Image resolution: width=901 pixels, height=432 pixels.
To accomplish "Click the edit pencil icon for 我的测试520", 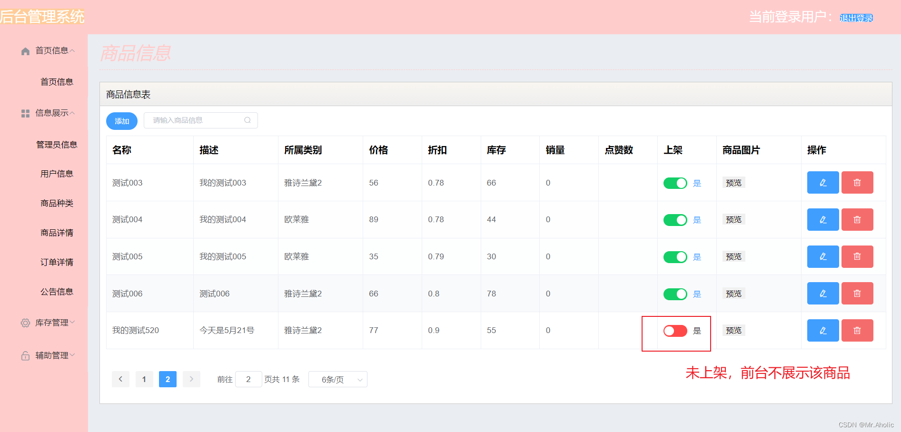I will click(822, 330).
